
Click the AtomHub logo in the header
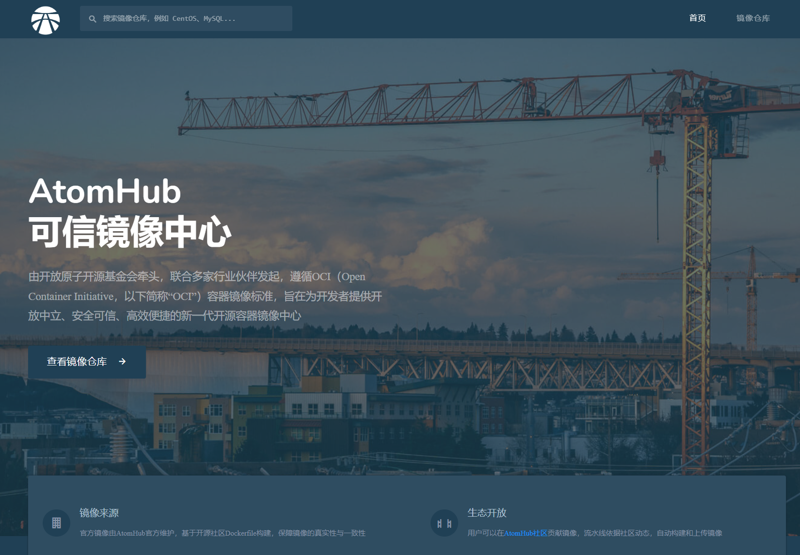pos(46,20)
